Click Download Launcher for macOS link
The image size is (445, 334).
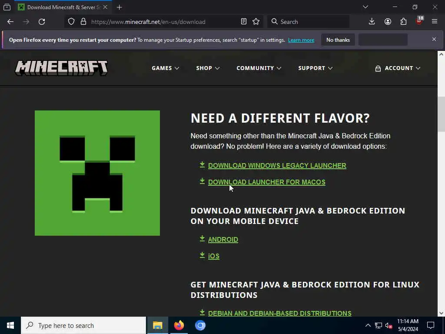click(266, 182)
